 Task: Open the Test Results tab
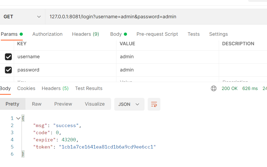click(89, 88)
